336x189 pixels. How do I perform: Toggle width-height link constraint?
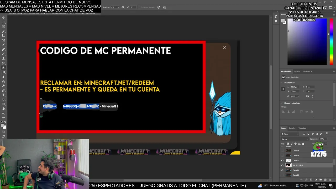pyautogui.click(x=283, y=89)
